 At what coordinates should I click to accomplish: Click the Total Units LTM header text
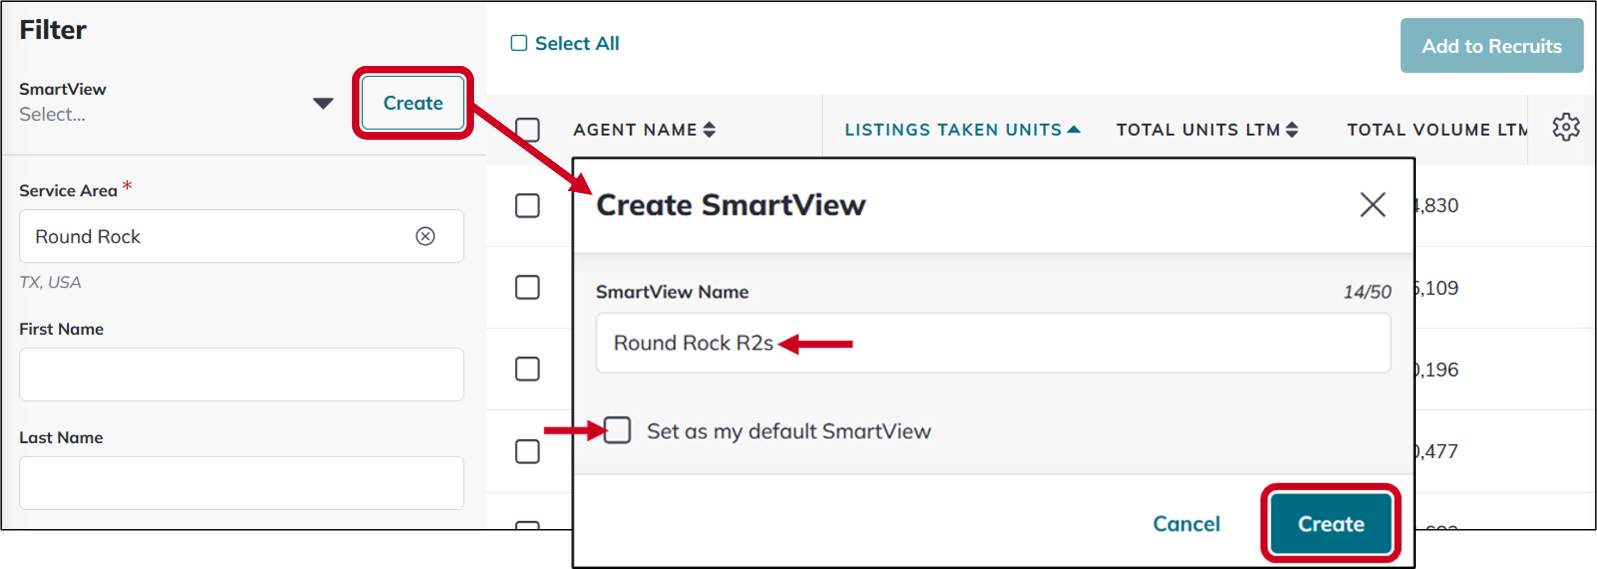(x=1198, y=129)
